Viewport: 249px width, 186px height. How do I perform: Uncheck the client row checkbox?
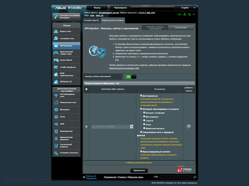[x=86, y=127]
